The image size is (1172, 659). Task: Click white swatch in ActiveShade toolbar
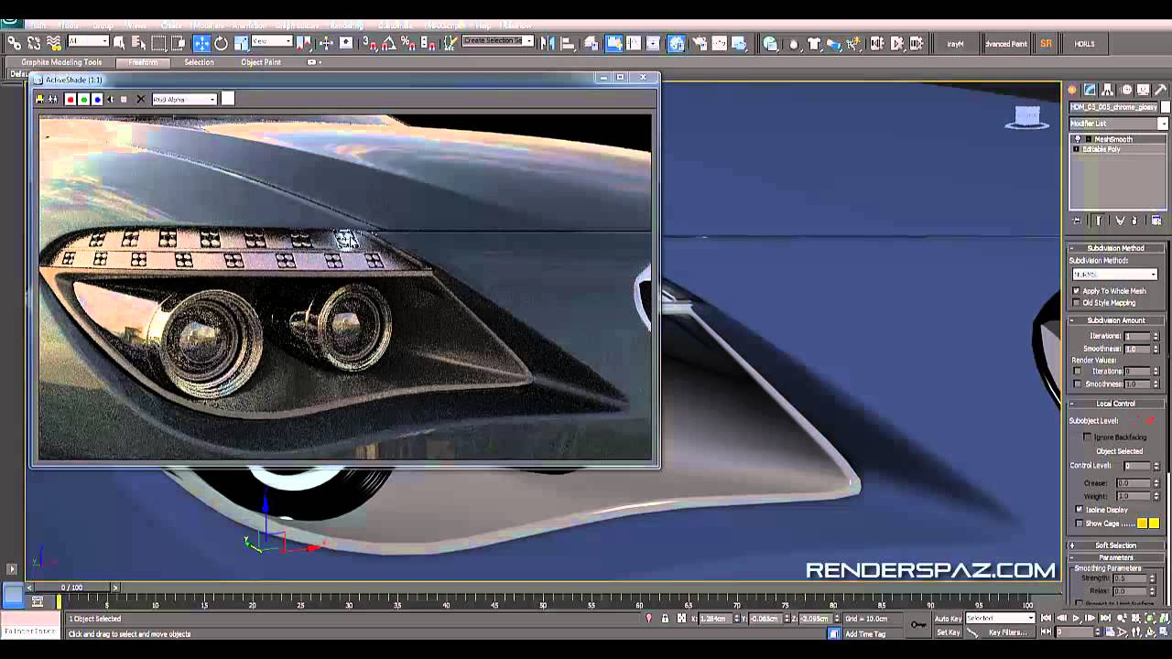point(228,99)
